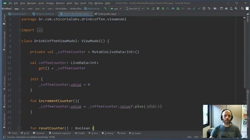
Task: Open the Gradle side panel
Action: coord(248,18)
